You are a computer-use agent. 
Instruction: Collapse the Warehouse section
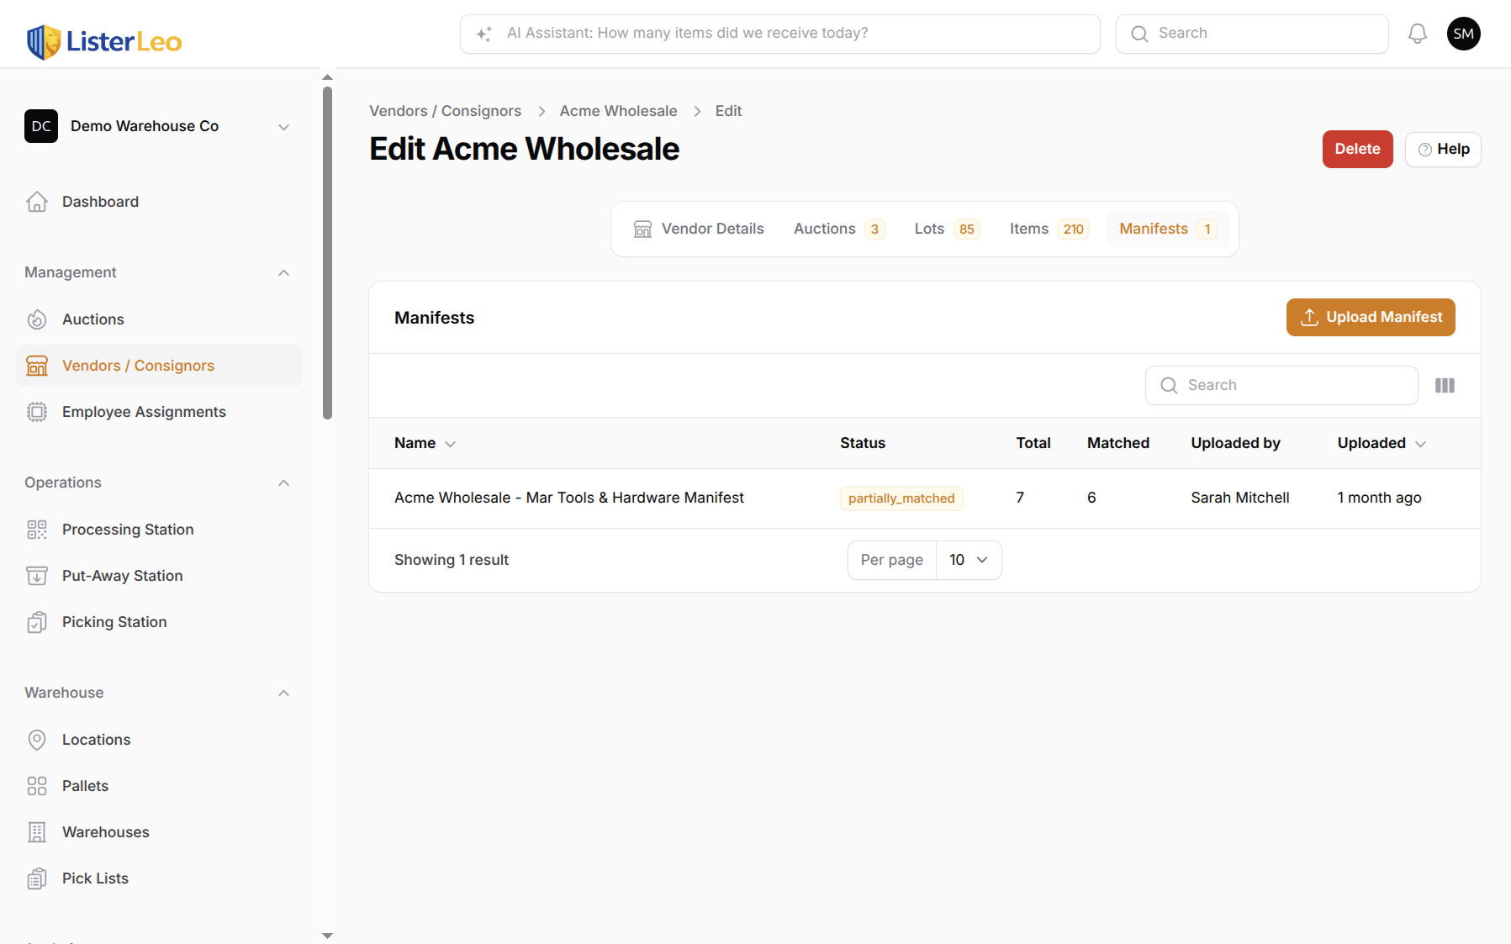tap(284, 693)
